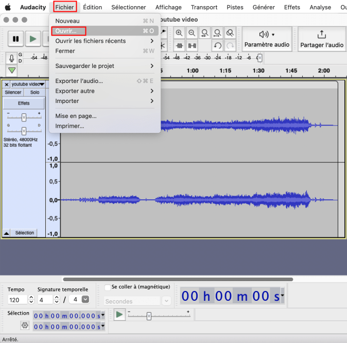This screenshot has width=347, height=343.
Task: Open first selection time format dropdown
Action: [x=102, y=315]
